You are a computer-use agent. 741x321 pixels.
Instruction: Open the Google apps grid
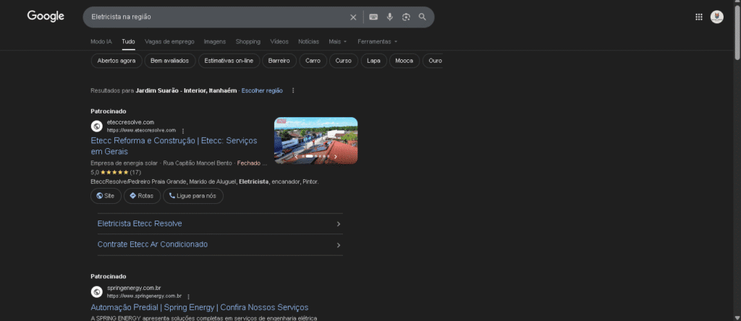tap(699, 17)
